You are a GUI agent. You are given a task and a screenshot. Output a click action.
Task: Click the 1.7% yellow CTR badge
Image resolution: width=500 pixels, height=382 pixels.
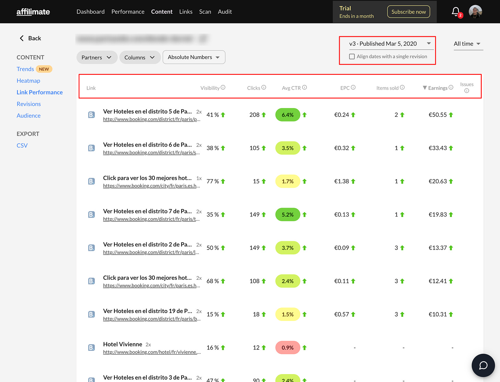pos(288,182)
